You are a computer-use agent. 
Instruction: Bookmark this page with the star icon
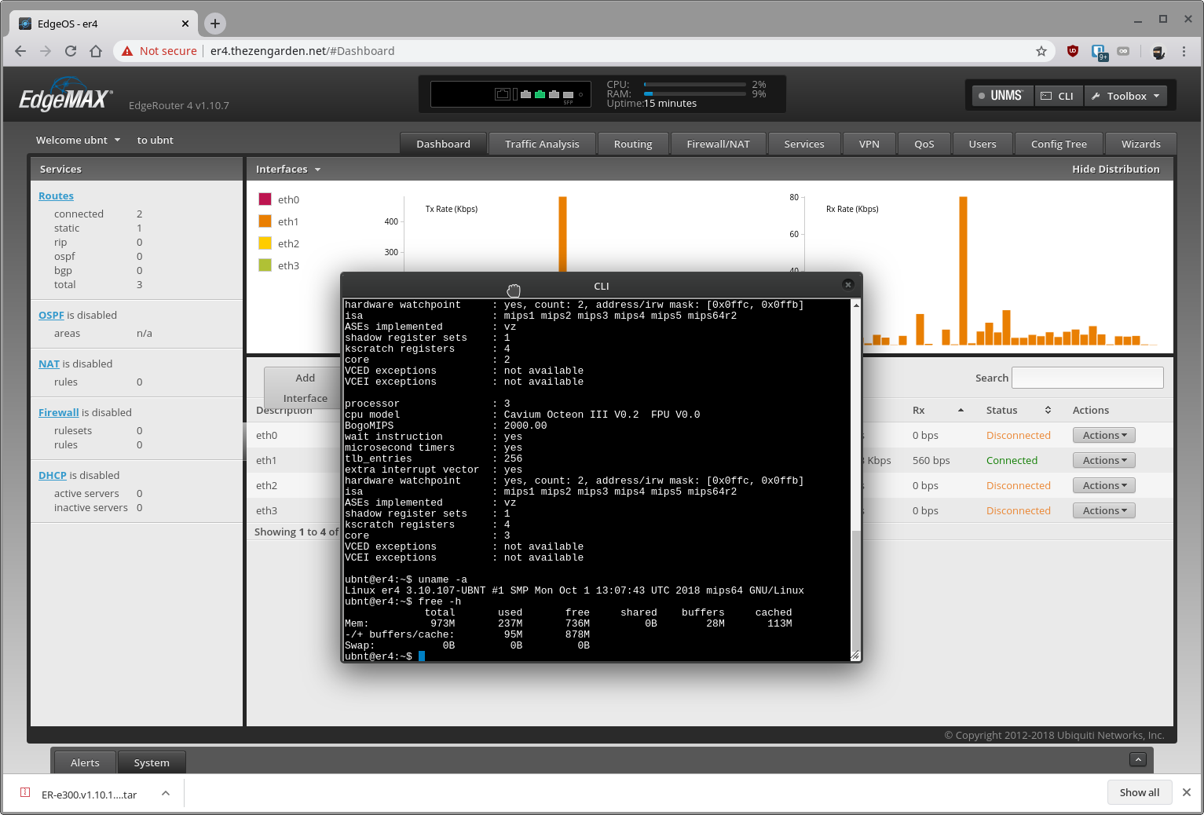pyautogui.click(x=1041, y=51)
